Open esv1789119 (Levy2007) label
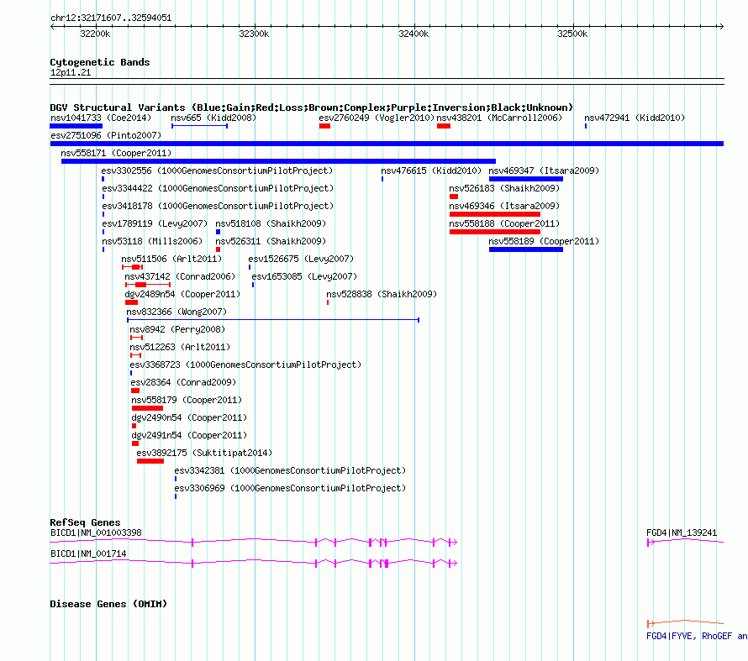 155,223
